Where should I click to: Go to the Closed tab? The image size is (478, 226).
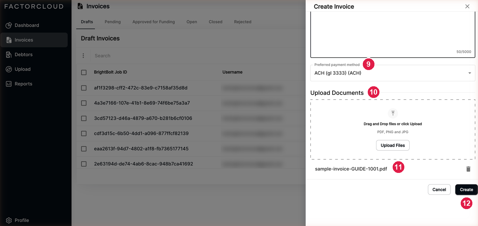[x=215, y=22]
